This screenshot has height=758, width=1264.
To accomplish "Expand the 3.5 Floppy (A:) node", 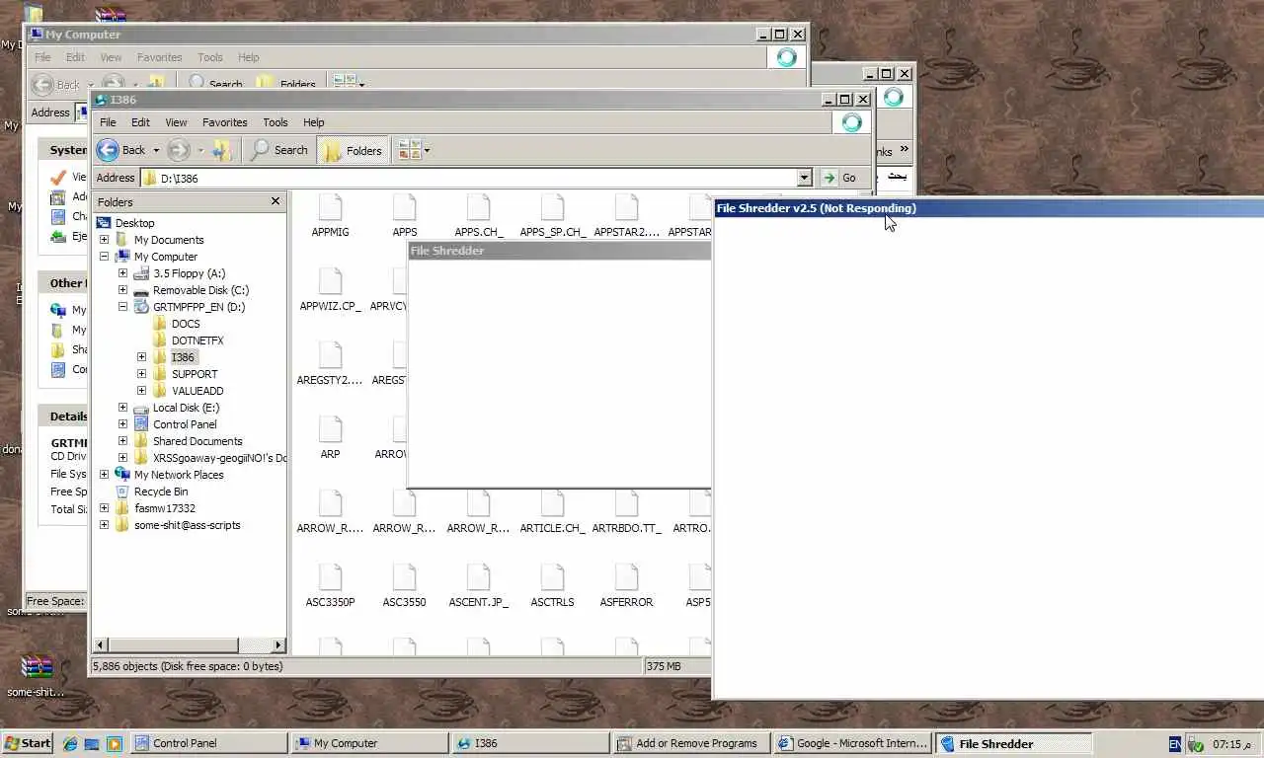I will (x=122, y=273).
